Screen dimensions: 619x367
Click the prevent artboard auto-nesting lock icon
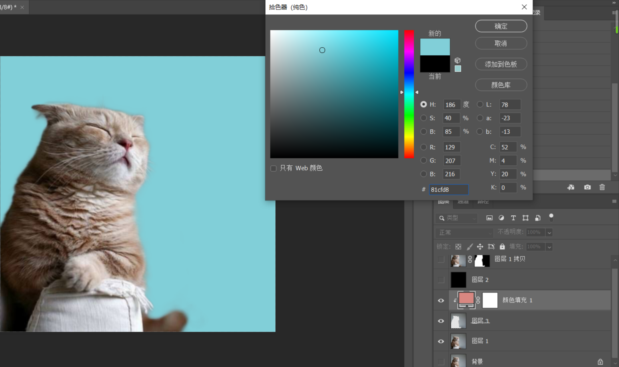coord(491,247)
